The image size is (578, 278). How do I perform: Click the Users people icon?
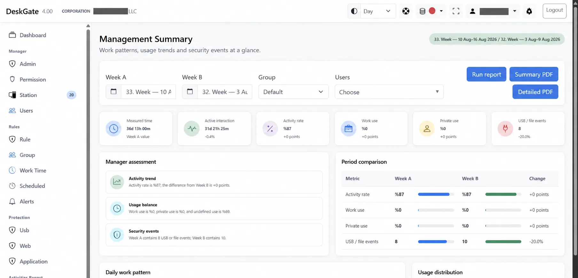tap(12, 111)
